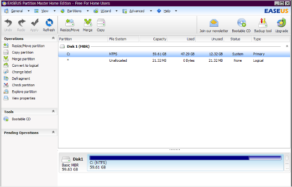This screenshot has height=187, width=292.
Task: Expand the dropdown arrow next to Partitions
Action: click(x=88, y=11)
